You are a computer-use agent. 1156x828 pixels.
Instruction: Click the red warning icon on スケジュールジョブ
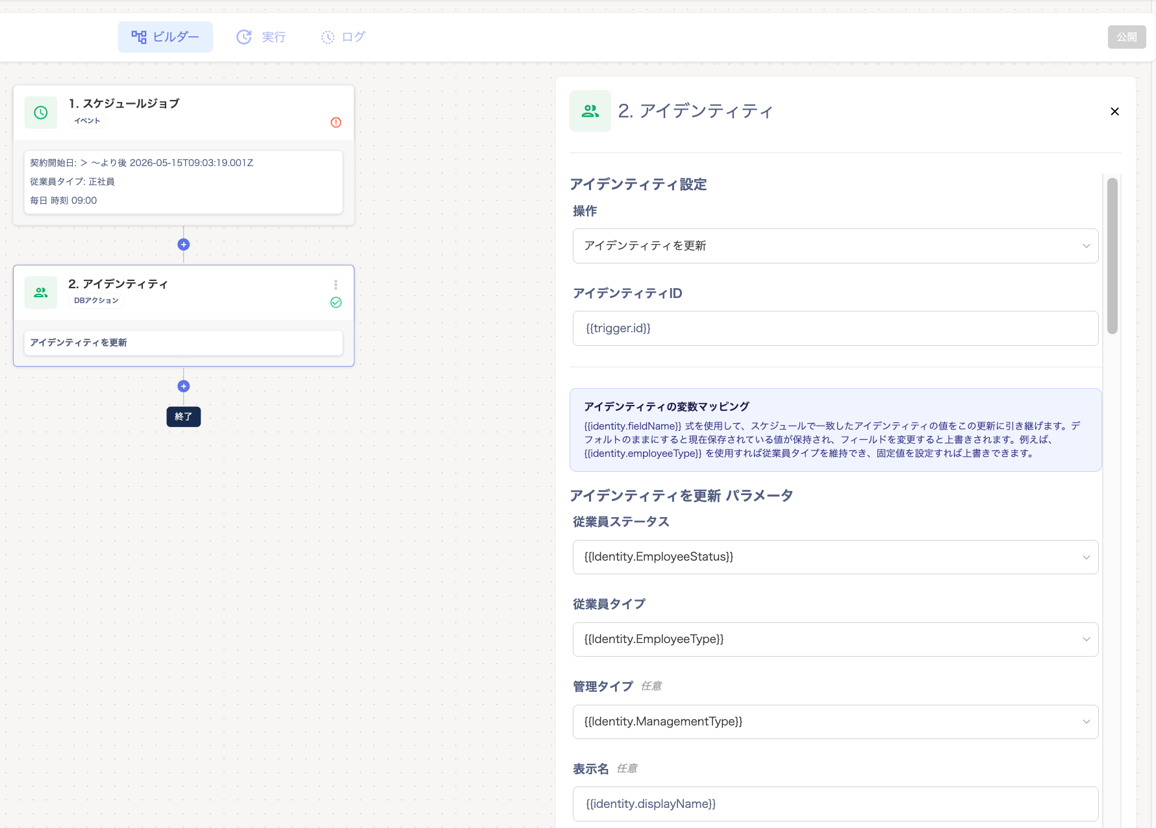point(336,122)
